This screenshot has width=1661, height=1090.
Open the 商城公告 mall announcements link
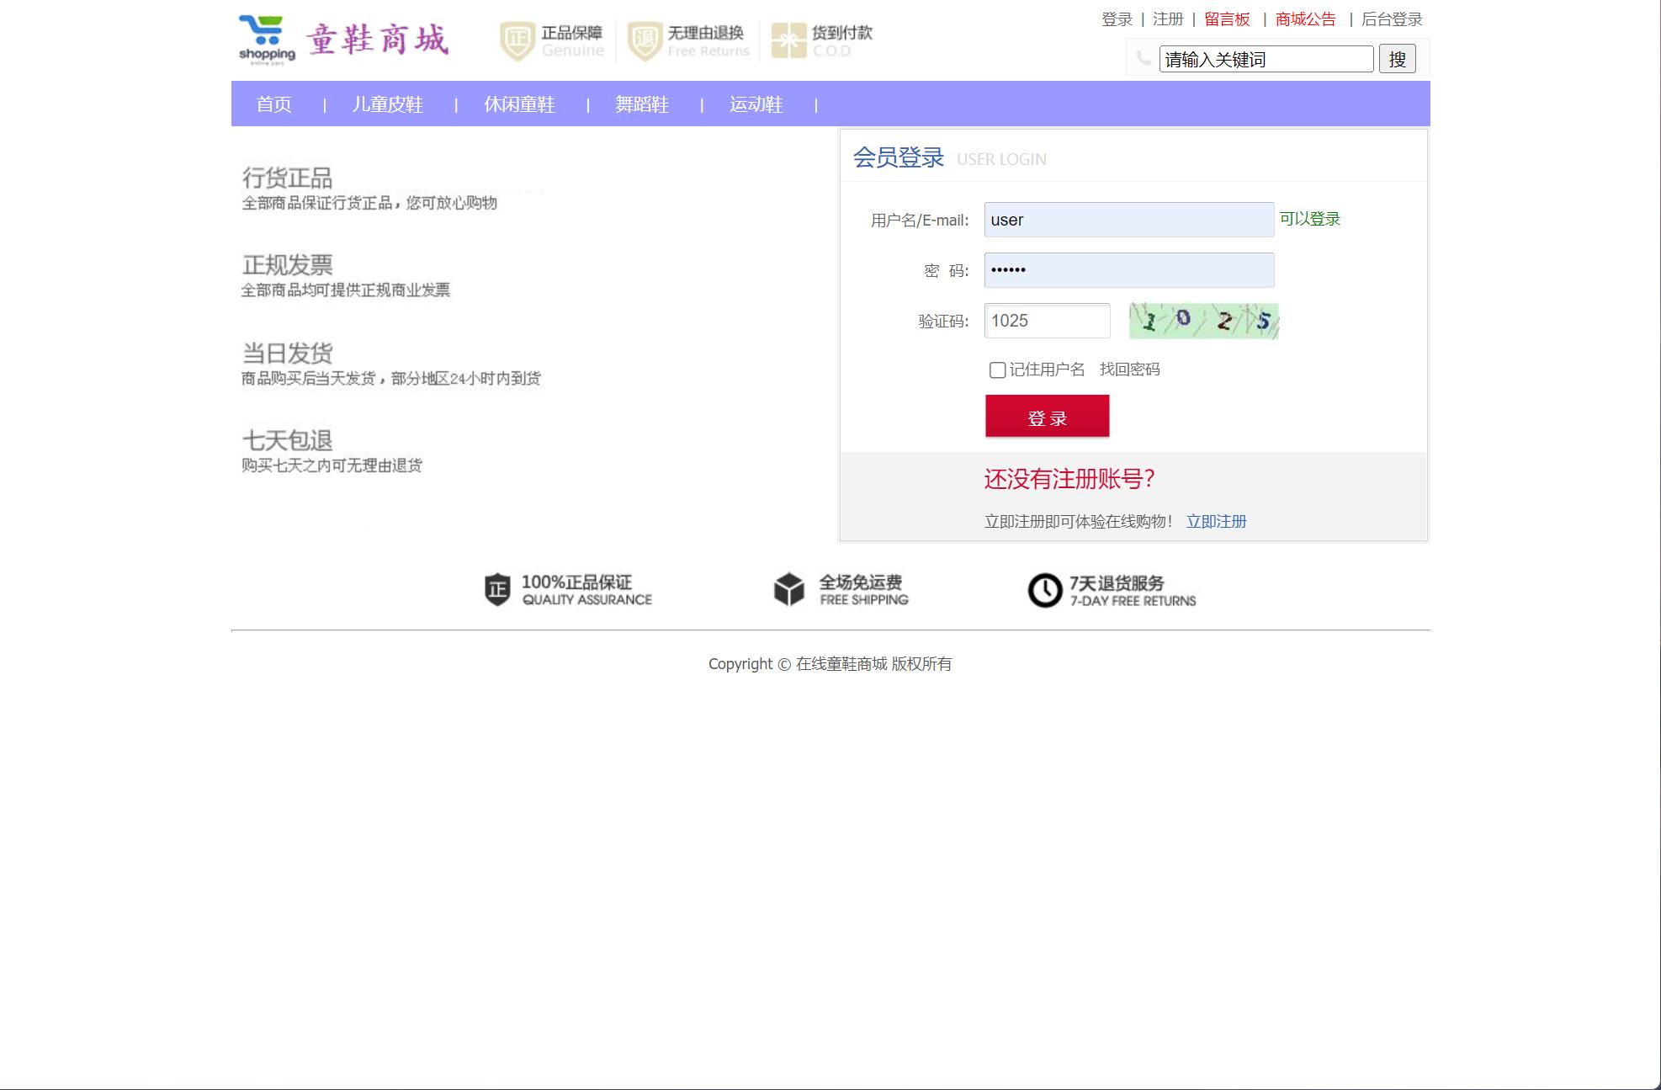click(1304, 19)
